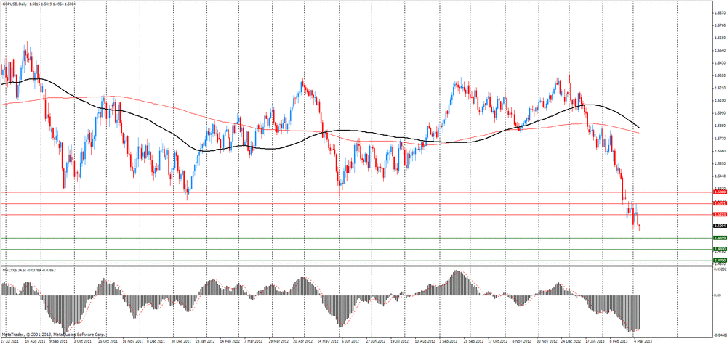Click the green 1.4800 price level tag
727x344 pixels.
[718, 249]
